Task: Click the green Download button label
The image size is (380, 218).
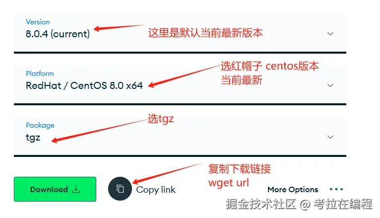Action: (x=49, y=189)
